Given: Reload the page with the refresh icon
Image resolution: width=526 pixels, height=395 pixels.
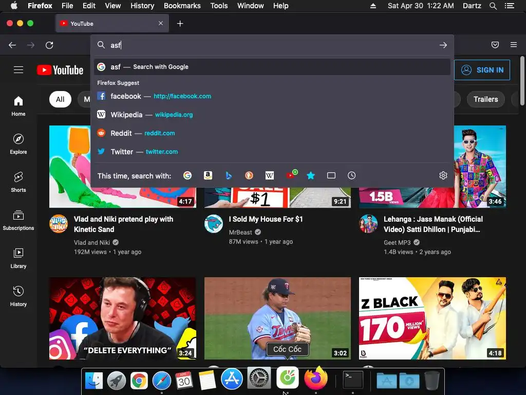Looking at the screenshot, I should click(49, 45).
